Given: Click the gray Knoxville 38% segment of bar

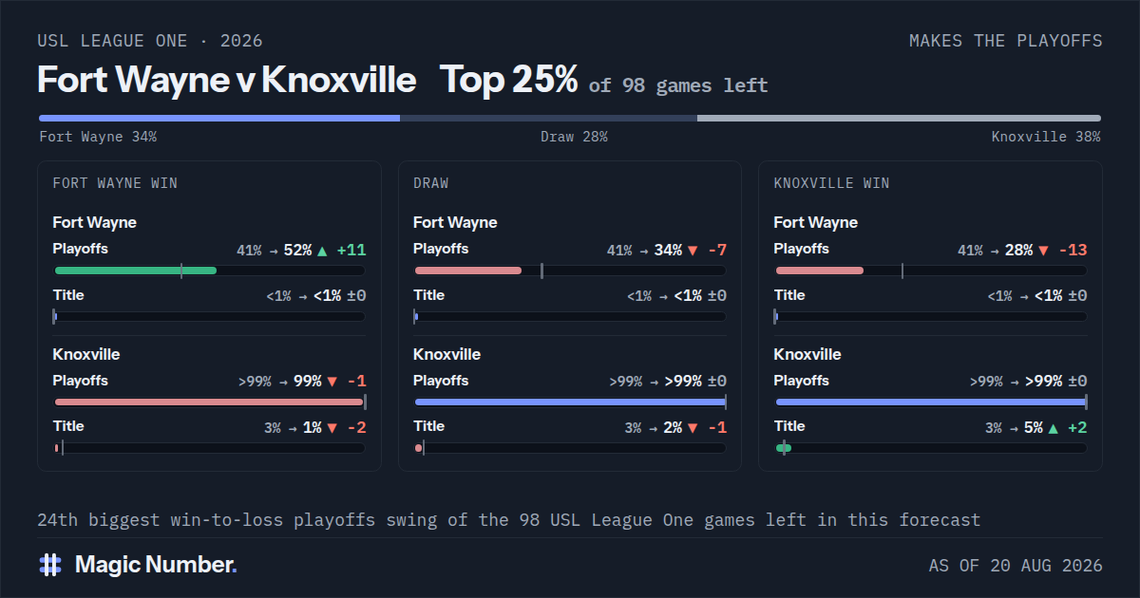Looking at the screenshot, I should click(x=899, y=119).
